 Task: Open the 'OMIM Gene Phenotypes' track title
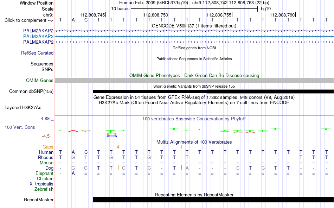pos(194,76)
